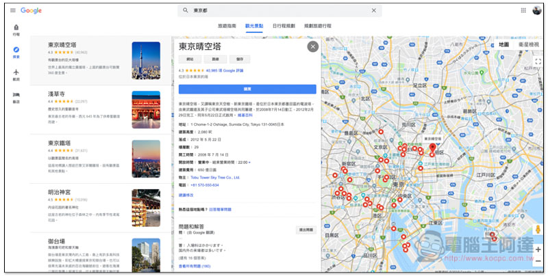Select the 東京晴空塔 list entry title
Viewport: 548px width, 276px height.
[62, 45]
